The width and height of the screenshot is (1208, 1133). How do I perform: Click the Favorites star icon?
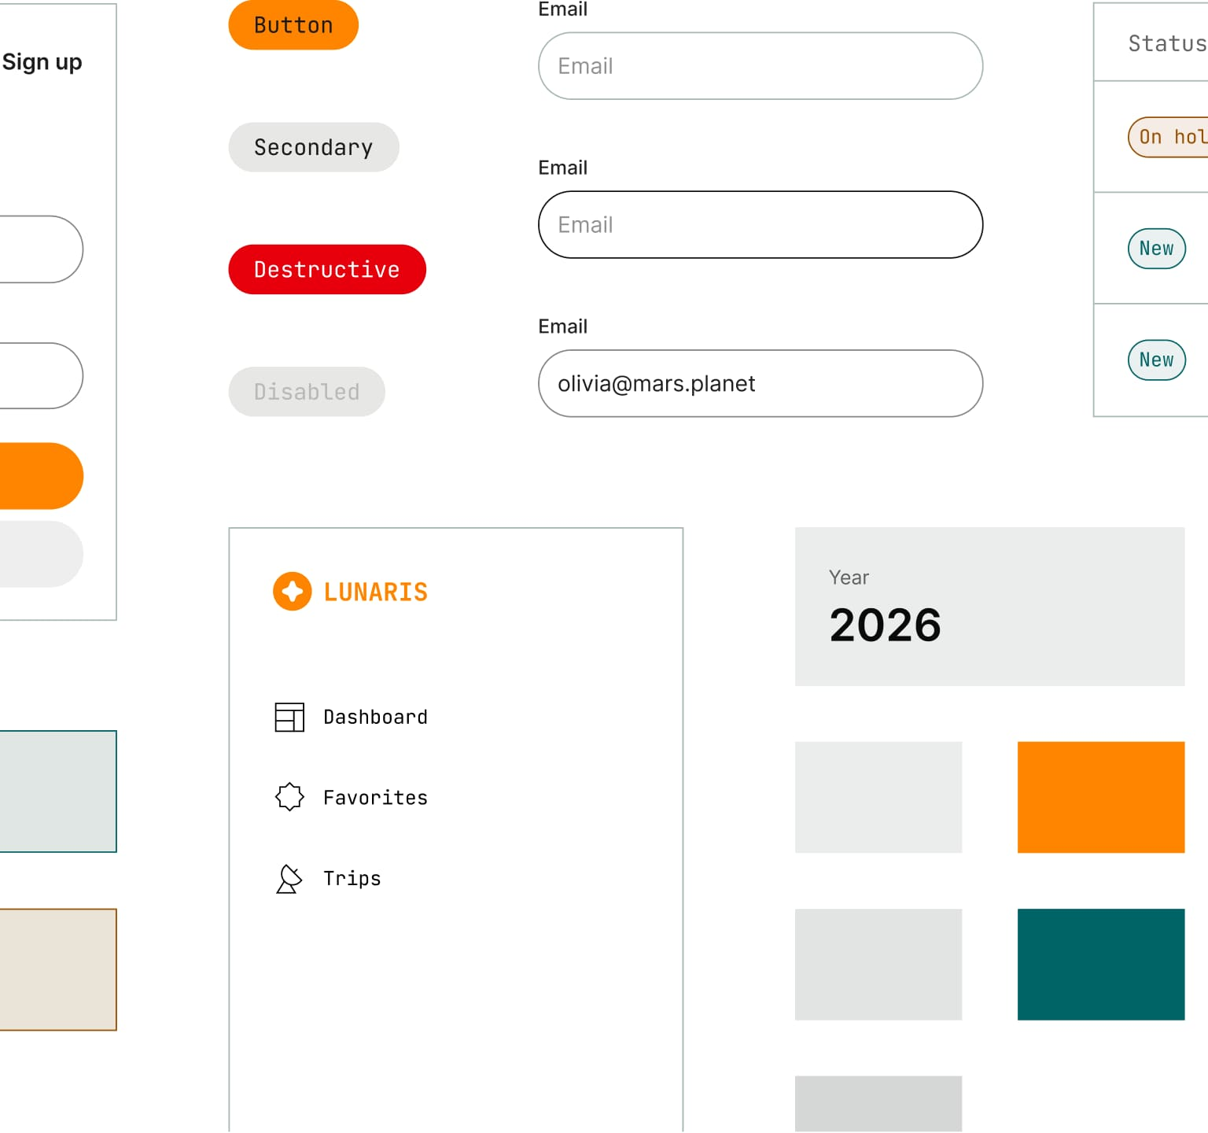click(289, 797)
